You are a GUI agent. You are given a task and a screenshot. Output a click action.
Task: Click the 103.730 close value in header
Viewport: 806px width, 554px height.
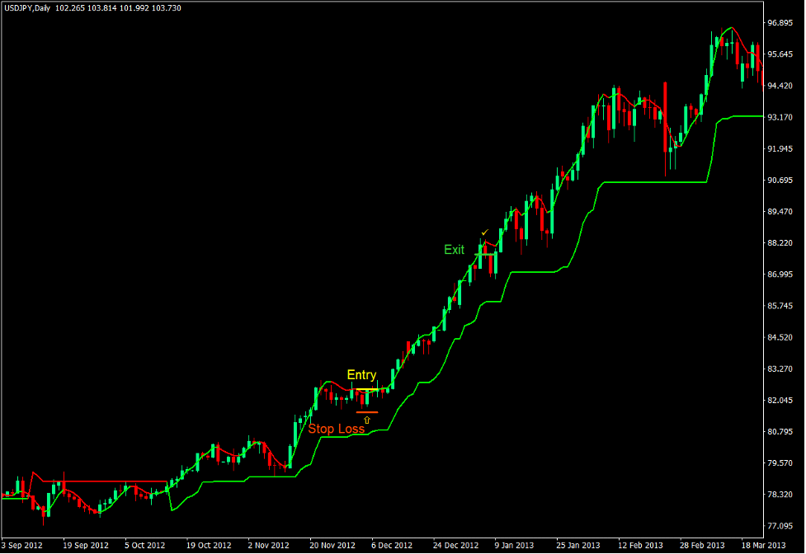[x=166, y=7]
